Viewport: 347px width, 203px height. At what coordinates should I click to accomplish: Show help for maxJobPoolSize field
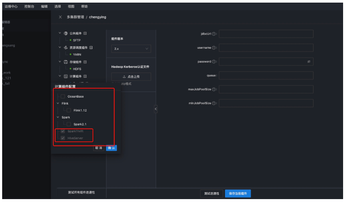coord(214,89)
